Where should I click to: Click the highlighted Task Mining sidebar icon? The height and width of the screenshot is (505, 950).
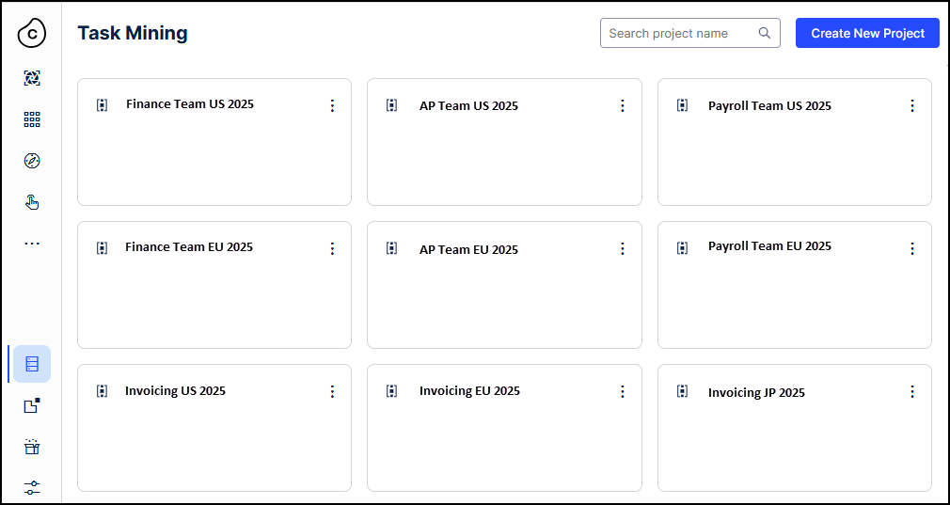point(32,364)
